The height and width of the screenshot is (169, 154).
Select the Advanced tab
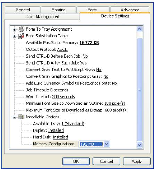pyautogui.click(x=130, y=10)
